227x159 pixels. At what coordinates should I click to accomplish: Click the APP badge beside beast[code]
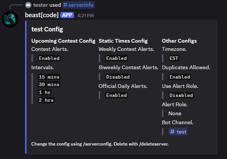tap(67, 15)
